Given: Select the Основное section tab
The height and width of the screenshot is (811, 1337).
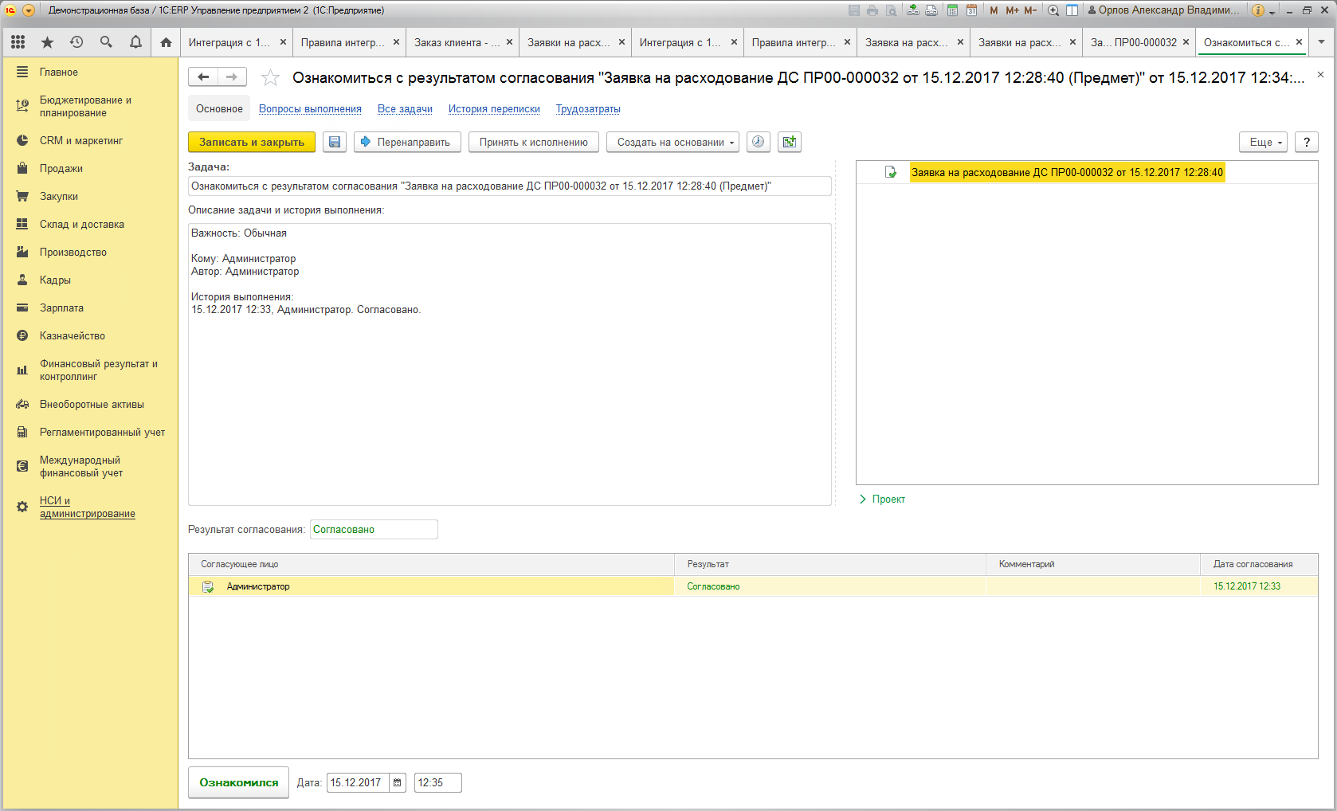Looking at the screenshot, I should click(219, 109).
